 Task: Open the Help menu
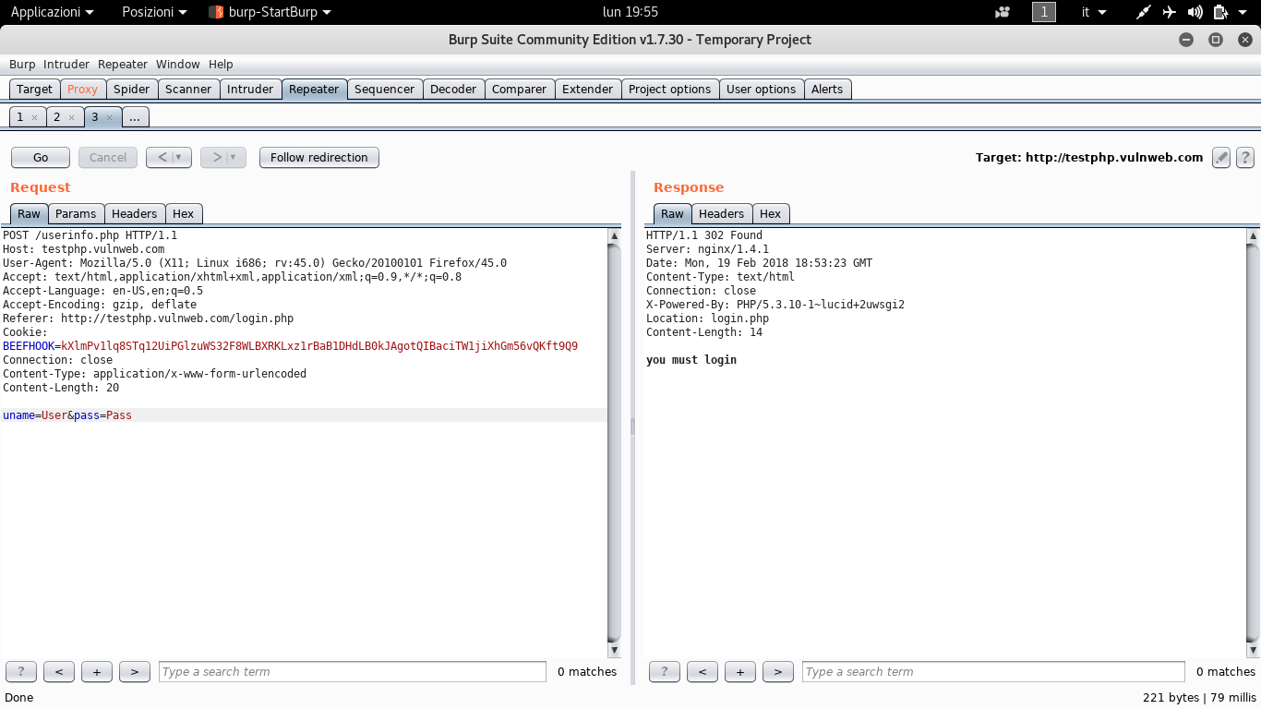coord(221,64)
